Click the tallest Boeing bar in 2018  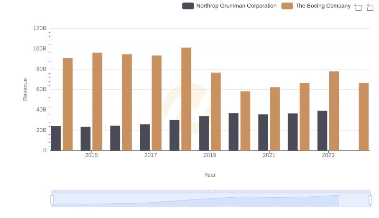point(186,99)
